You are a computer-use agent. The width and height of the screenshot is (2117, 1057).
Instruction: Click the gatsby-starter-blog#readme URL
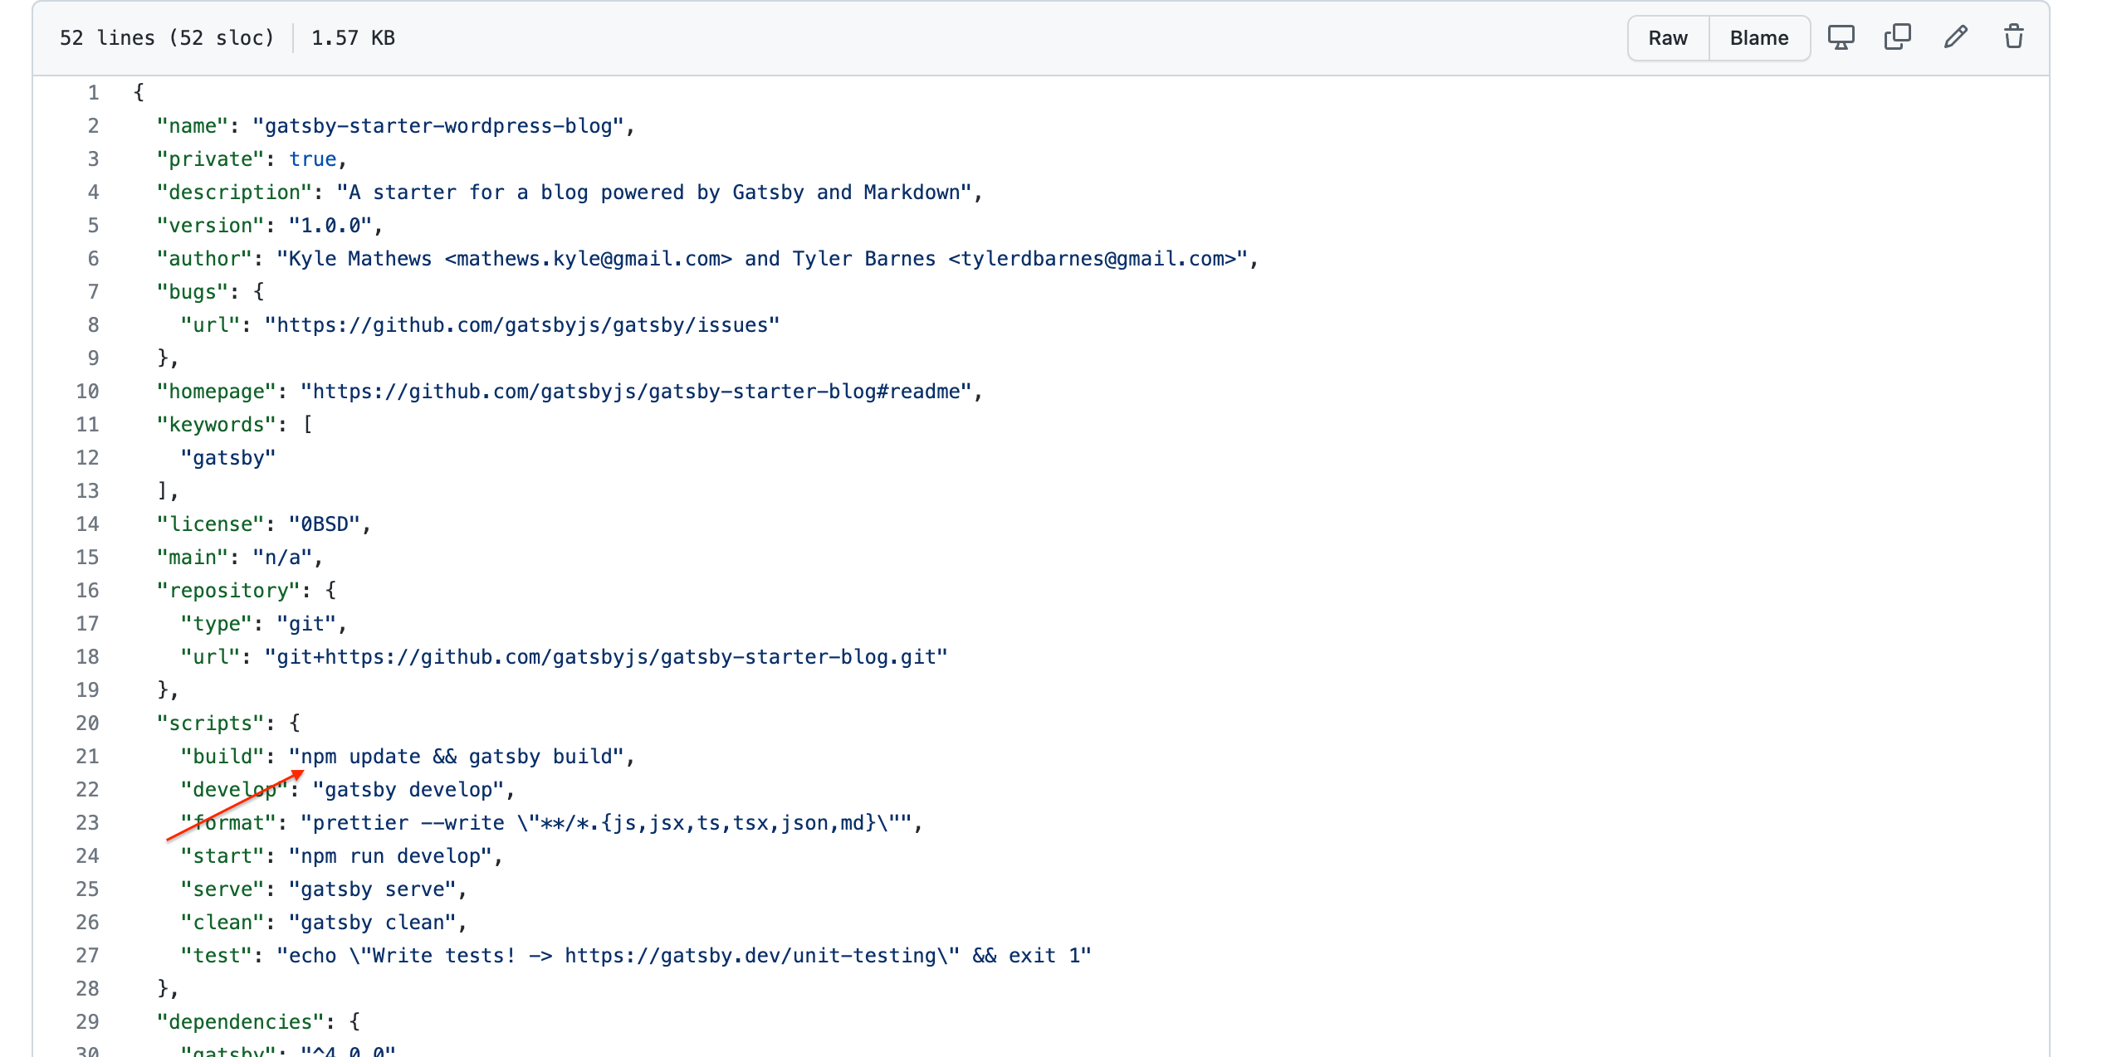636,392
